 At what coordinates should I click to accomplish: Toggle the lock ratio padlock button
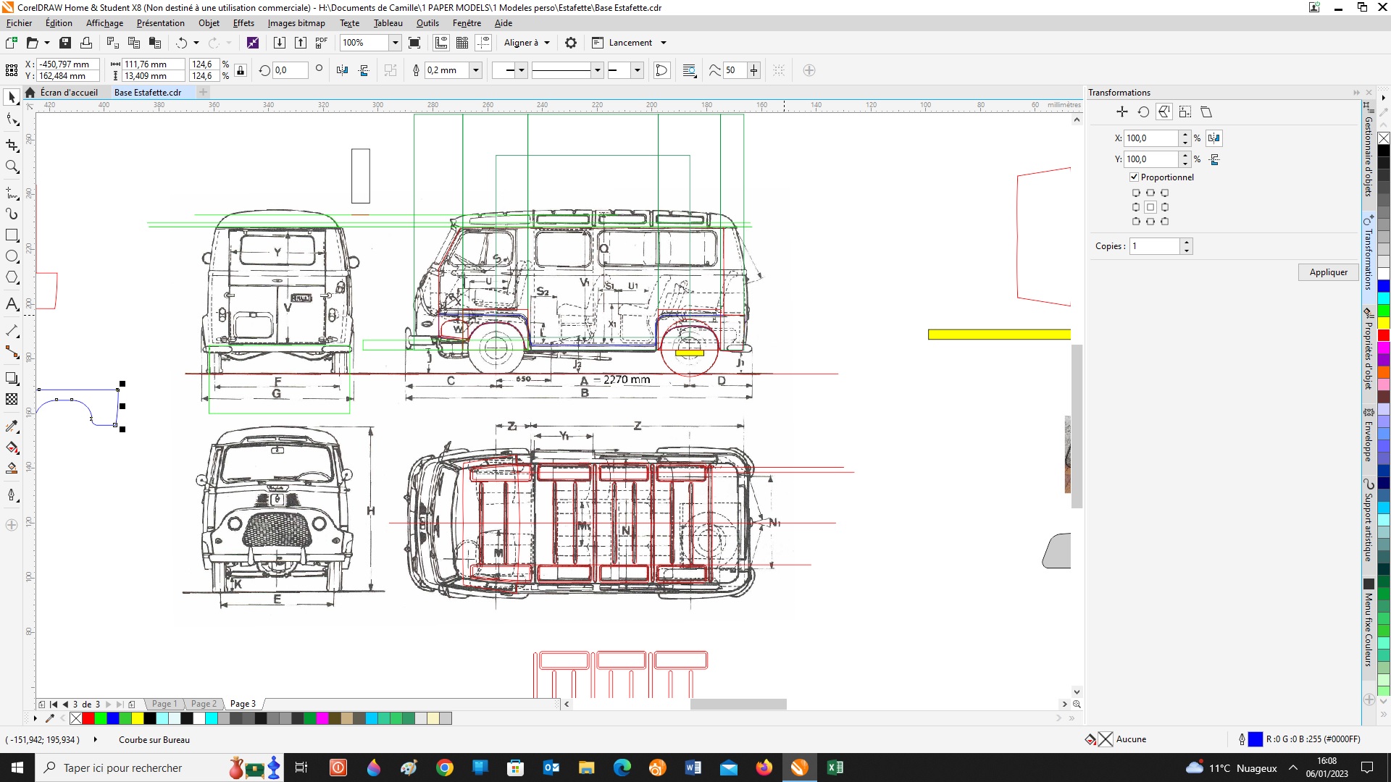(x=241, y=70)
